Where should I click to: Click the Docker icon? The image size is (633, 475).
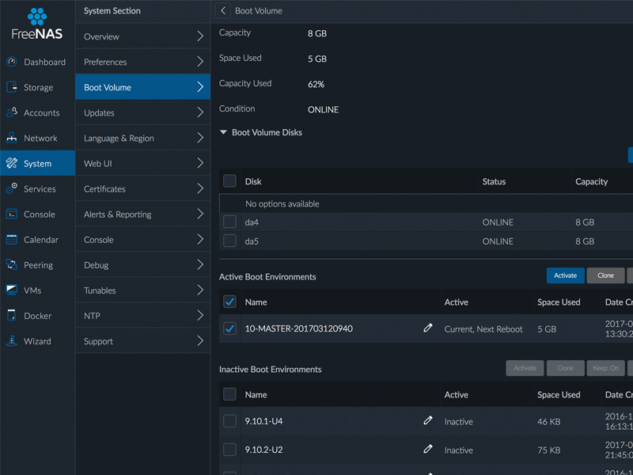coord(12,315)
